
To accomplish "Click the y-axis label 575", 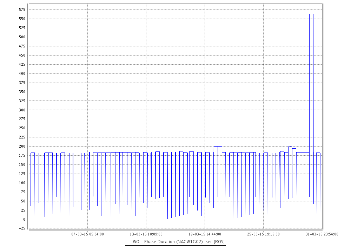I will 22,9.
